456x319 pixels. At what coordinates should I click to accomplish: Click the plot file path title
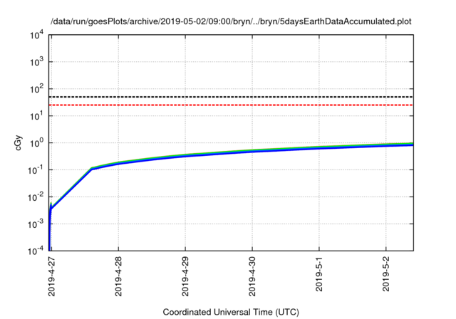[x=231, y=21]
